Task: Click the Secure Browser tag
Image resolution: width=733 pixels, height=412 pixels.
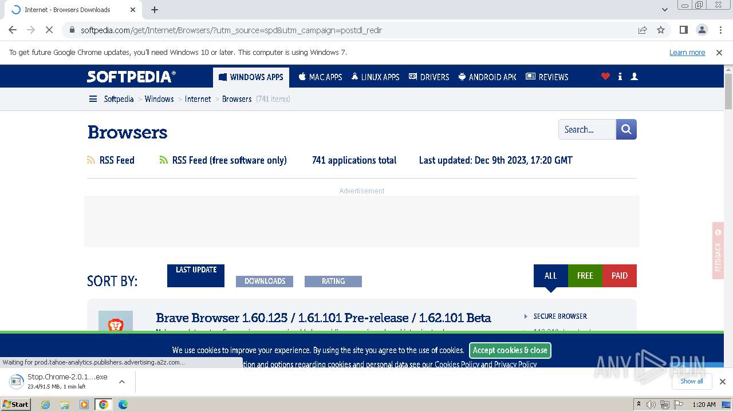Action: point(560,316)
